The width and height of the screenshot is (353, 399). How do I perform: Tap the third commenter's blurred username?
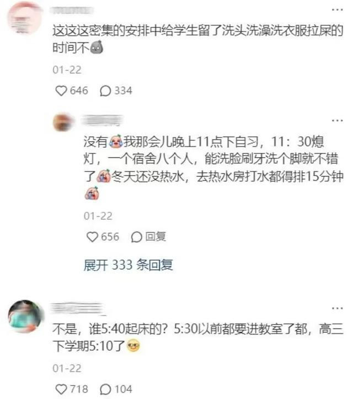77,308
